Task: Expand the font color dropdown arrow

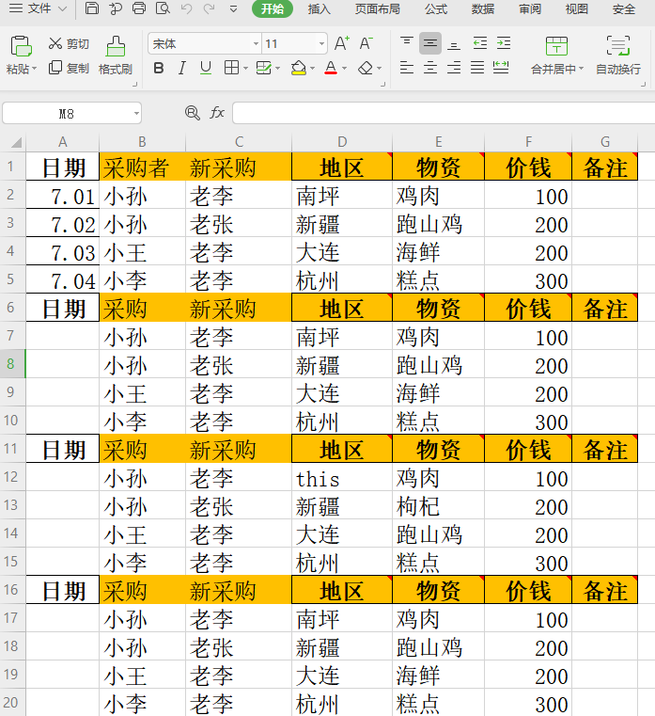Action: coord(344,69)
